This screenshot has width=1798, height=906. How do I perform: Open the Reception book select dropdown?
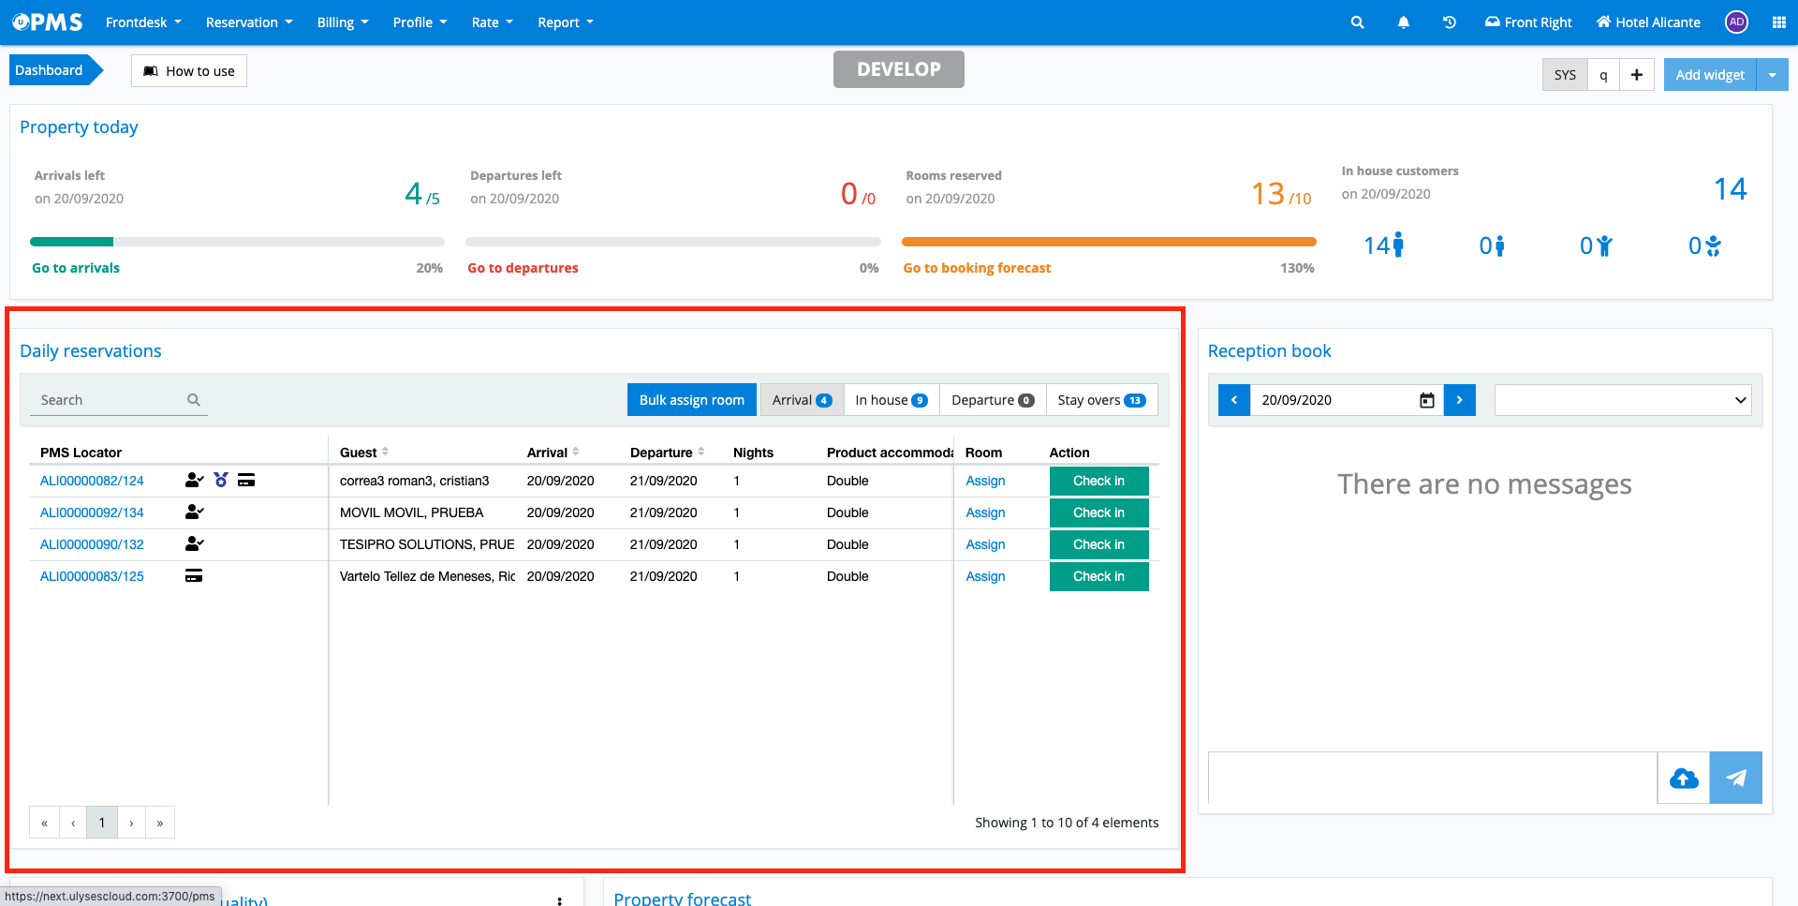(x=1622, y=400)
